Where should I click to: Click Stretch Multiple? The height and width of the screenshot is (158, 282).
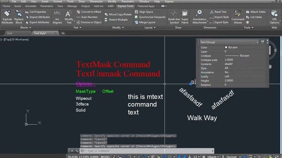pos(116,20)
